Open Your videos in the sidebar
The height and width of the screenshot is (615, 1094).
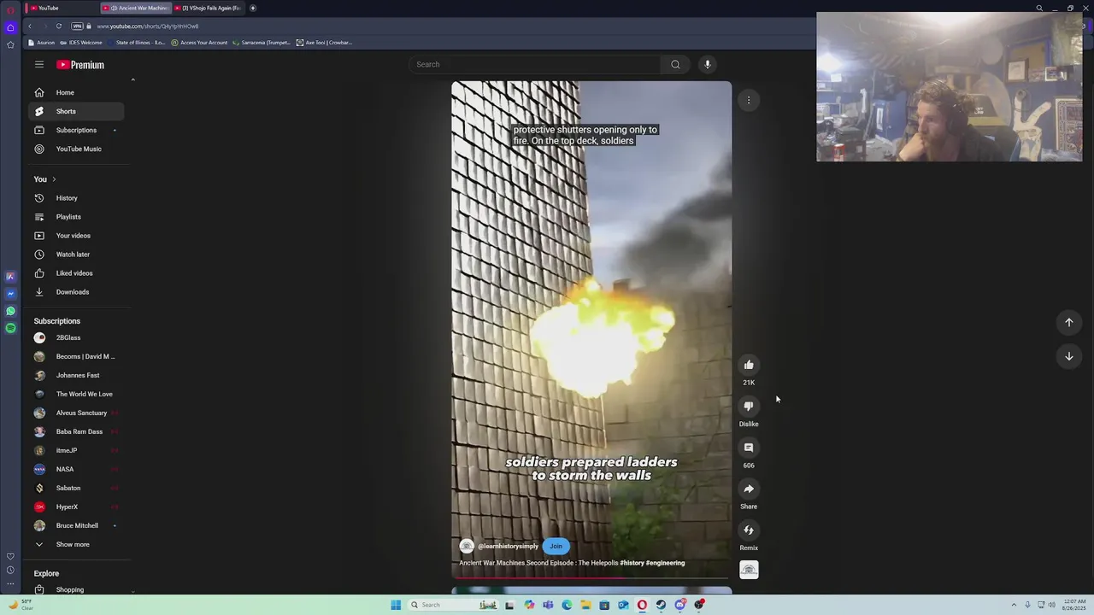pyautogui.click(x=76, y=236)
